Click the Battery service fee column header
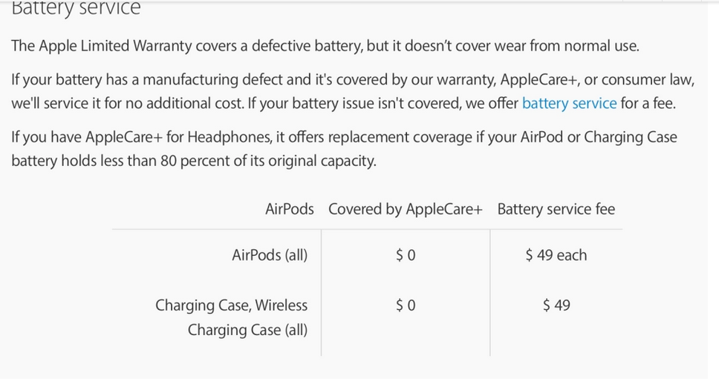This screenshot has width=719, height=390. tap(556, 209)
